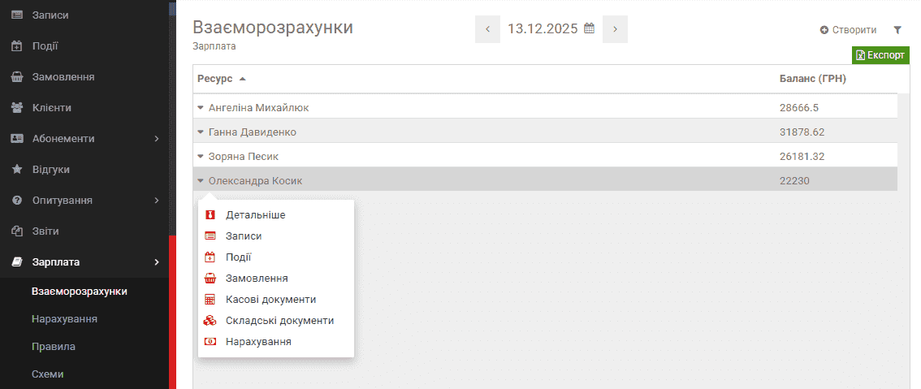Viewport: 921px width, 389px height.
Task: Click the Події calendar icon in sidebar
Action: (x=16, y=46)
